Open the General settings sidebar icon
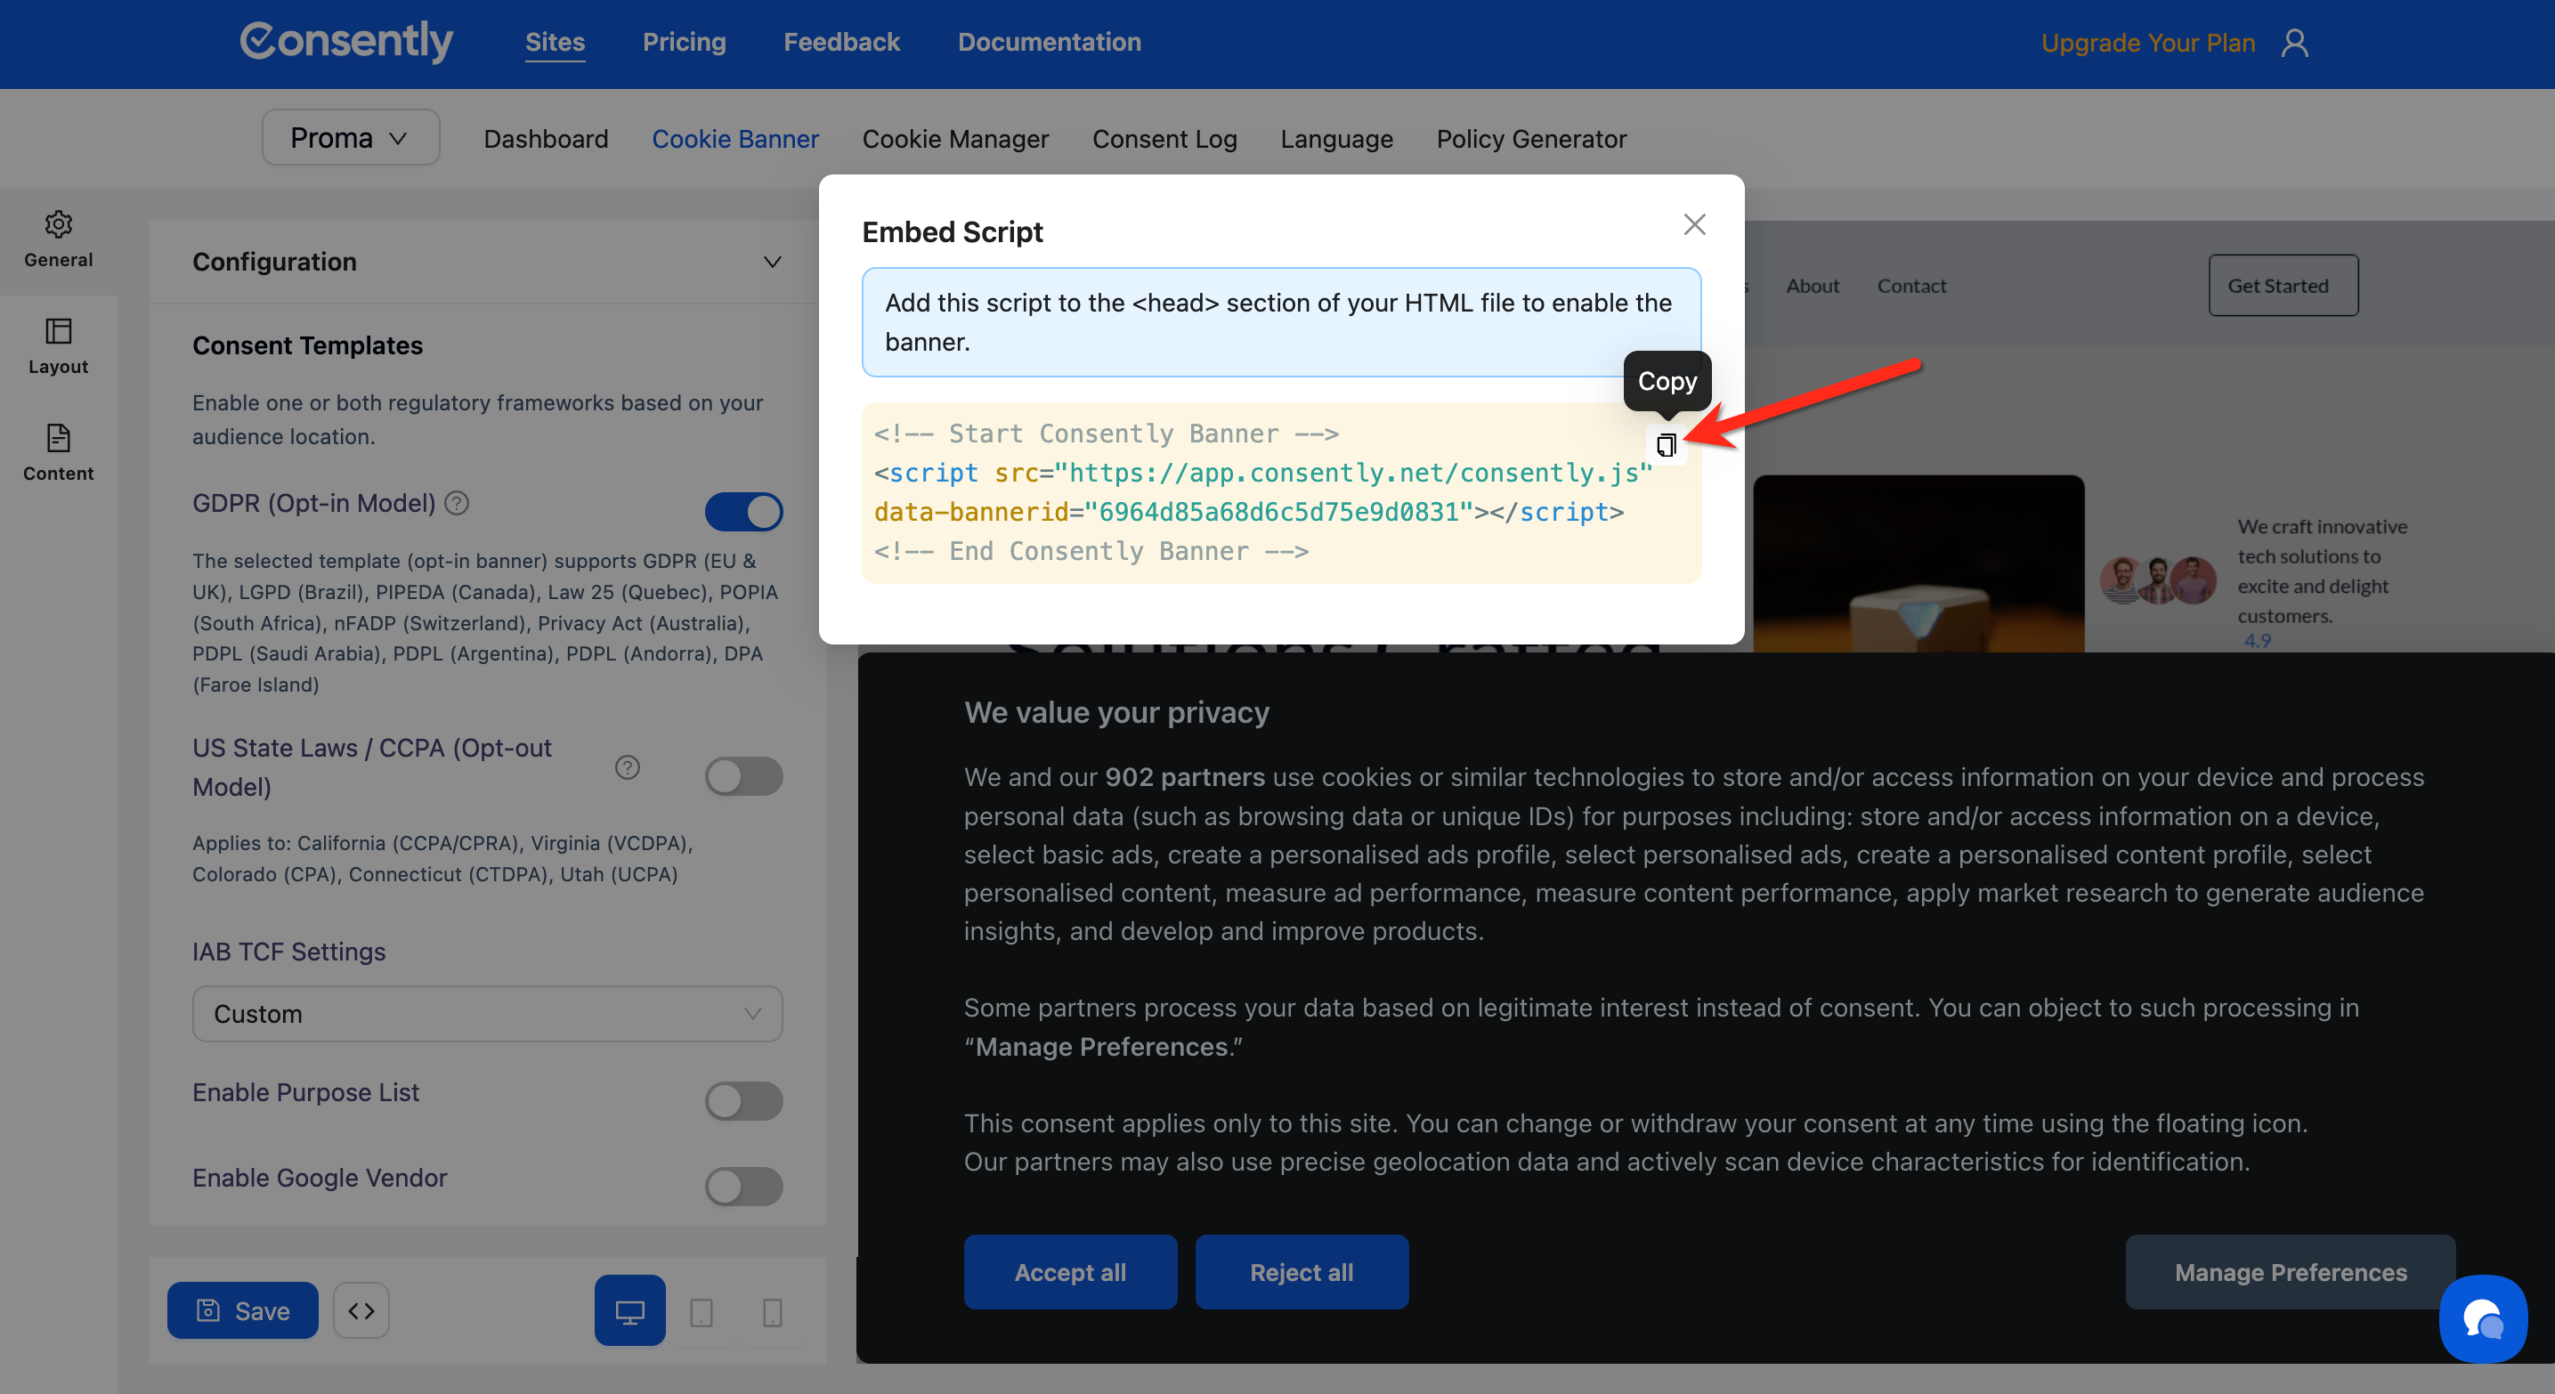Image resolution: width=2555 pixels, height=1394 pixels. [59, 239]
